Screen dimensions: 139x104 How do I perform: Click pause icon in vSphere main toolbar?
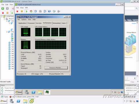click(x=8, y=13)
